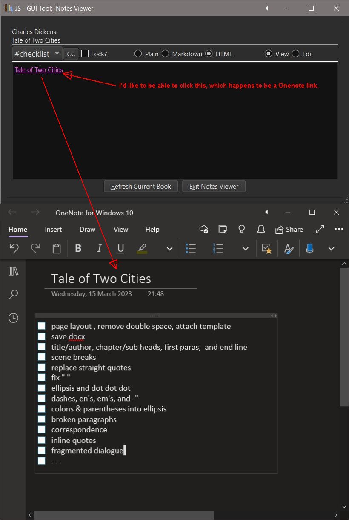Open the feed sticky notes icon

[x=223, y=229]
